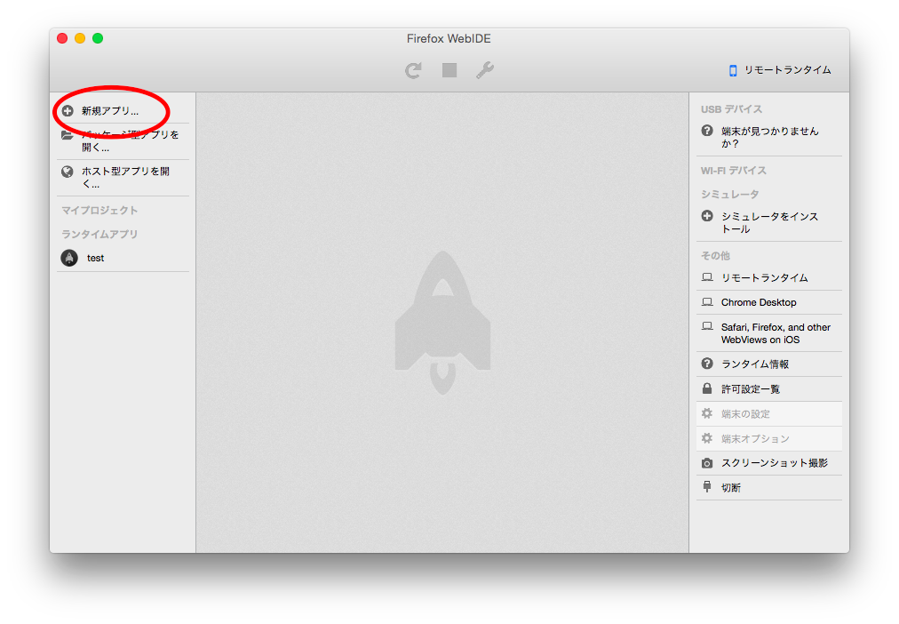
Task: Click the question mark icon beside ランタイム情報
Action: [x=707, y=364]
